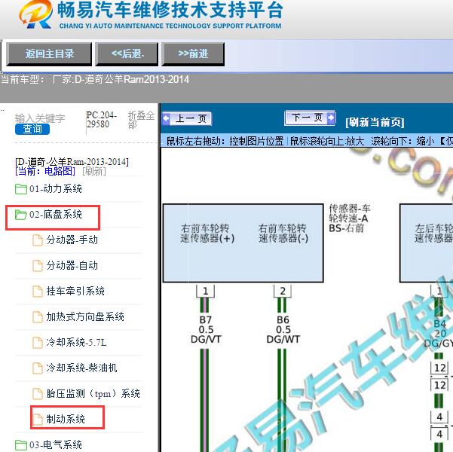The image size is (453, 452).
Task: Click the 查询 search button
Action: (32, 129)
